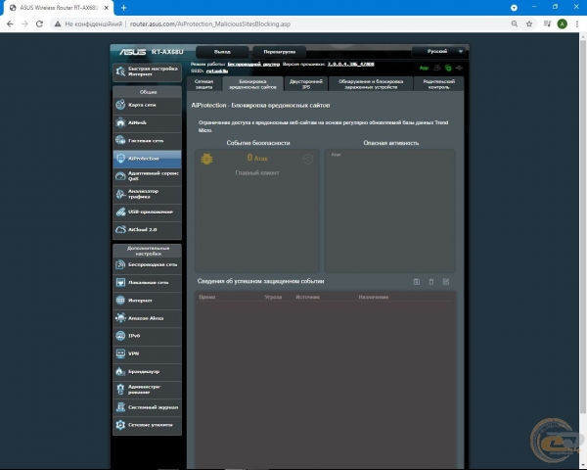Click the Время column header
587x470 pixels.
coord(207,297)
